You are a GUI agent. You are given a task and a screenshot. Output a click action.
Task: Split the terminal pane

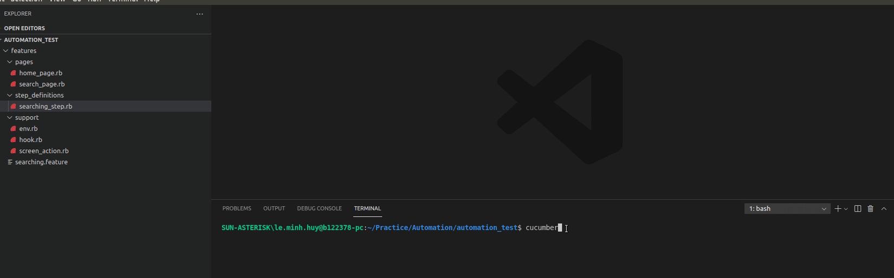tap(858, 209)
